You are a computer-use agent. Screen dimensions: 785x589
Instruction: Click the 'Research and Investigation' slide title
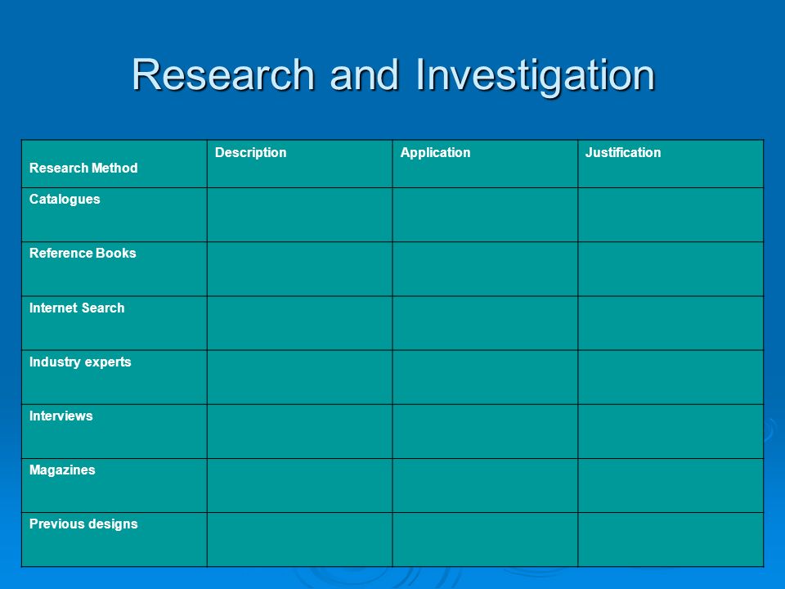click(x=393, y=75)
